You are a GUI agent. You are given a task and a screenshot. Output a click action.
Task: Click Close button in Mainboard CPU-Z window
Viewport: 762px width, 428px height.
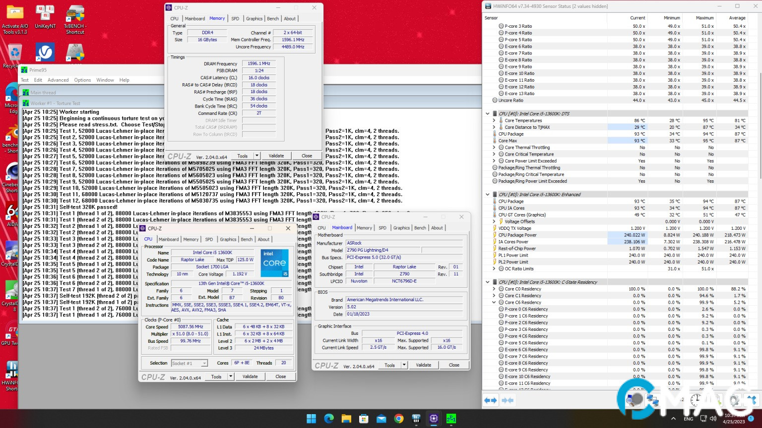(454, 365)
